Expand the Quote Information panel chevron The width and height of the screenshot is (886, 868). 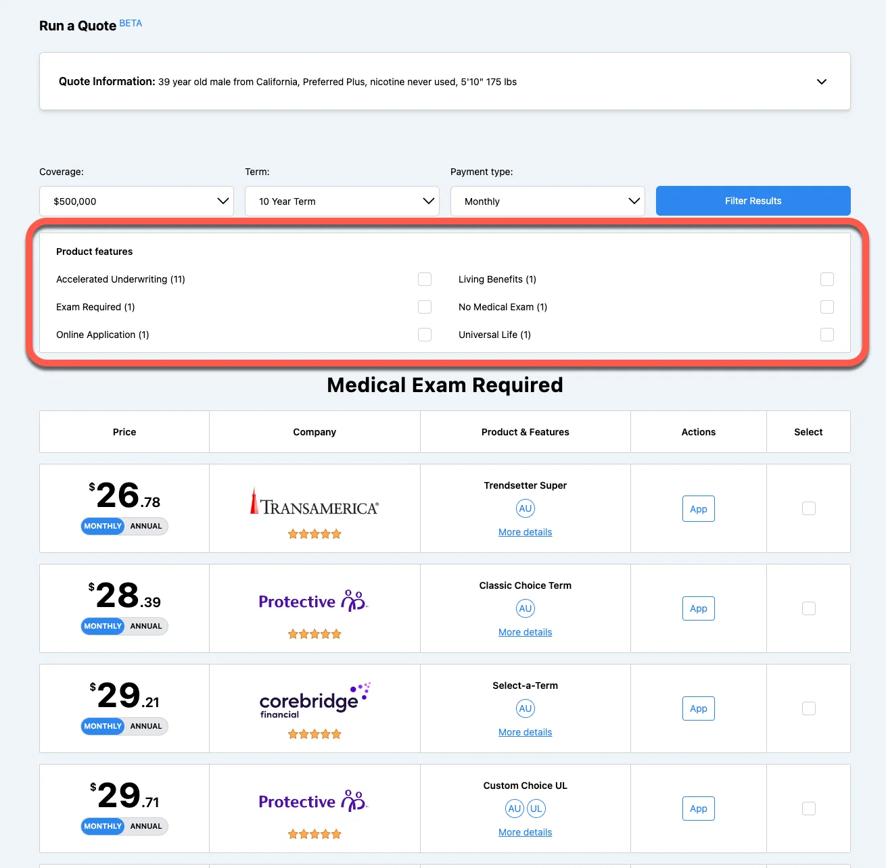[822, 82]
